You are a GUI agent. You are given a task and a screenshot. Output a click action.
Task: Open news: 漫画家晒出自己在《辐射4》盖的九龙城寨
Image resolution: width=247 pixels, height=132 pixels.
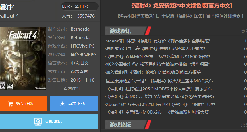coord(155,49)
